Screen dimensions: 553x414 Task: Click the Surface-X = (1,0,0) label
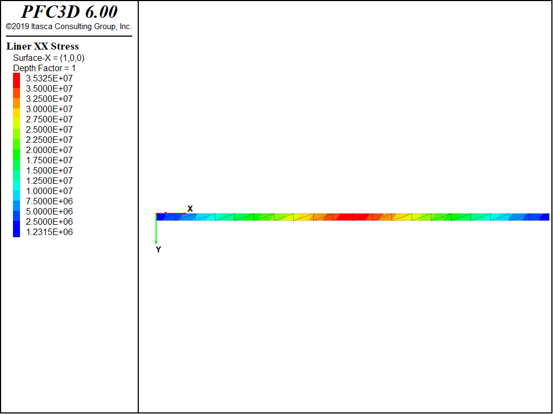click(x=49, y=58)
